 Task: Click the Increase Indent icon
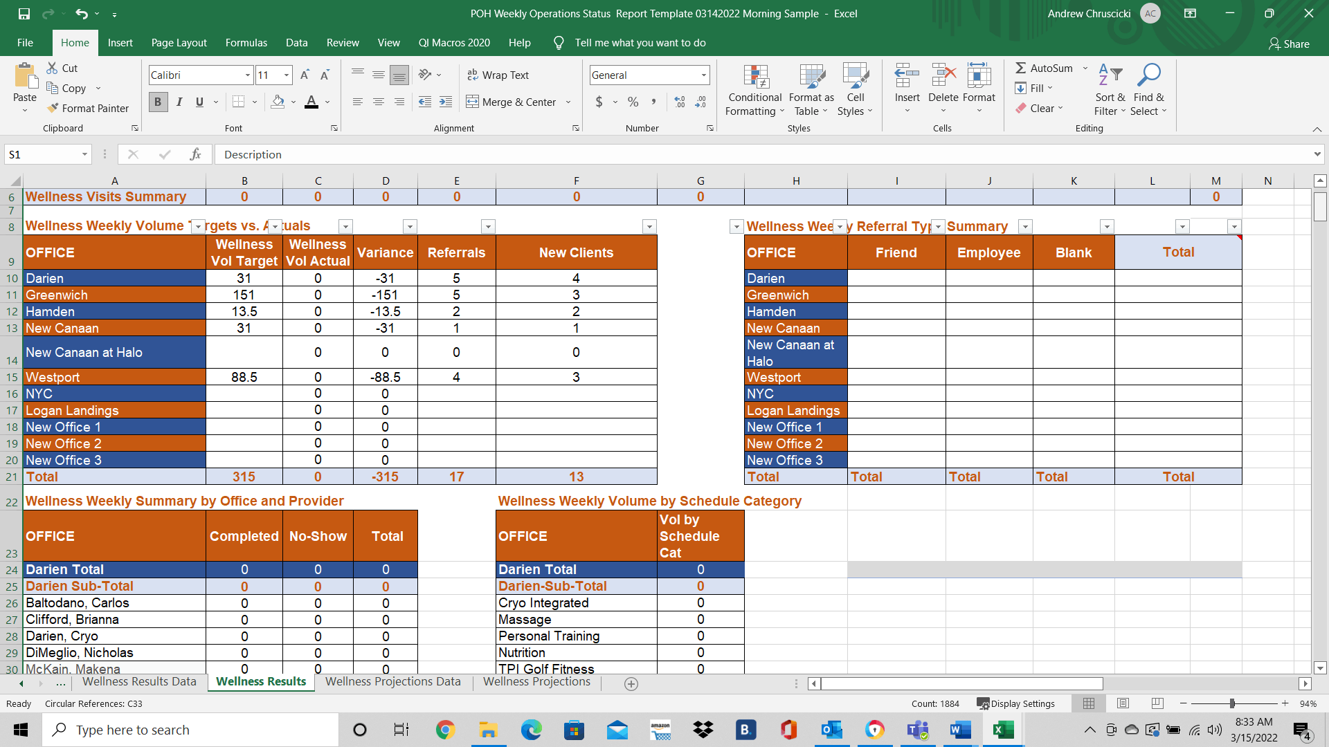pyautogui.click(x=446, y=102)
